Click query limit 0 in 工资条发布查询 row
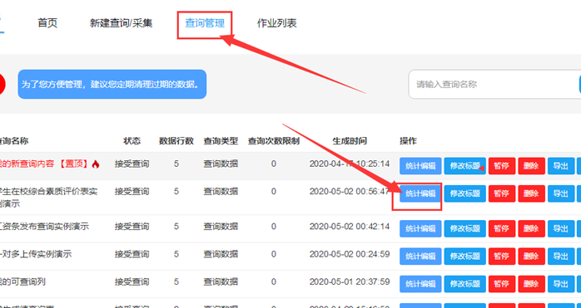Viewport: 581px width, 308px height. click(274, 227)
